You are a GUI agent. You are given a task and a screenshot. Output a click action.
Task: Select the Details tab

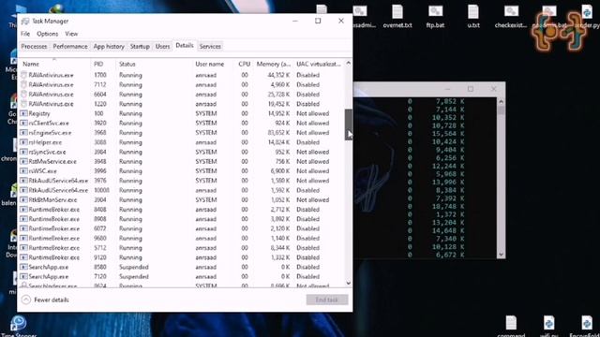(x=185, y=46)
